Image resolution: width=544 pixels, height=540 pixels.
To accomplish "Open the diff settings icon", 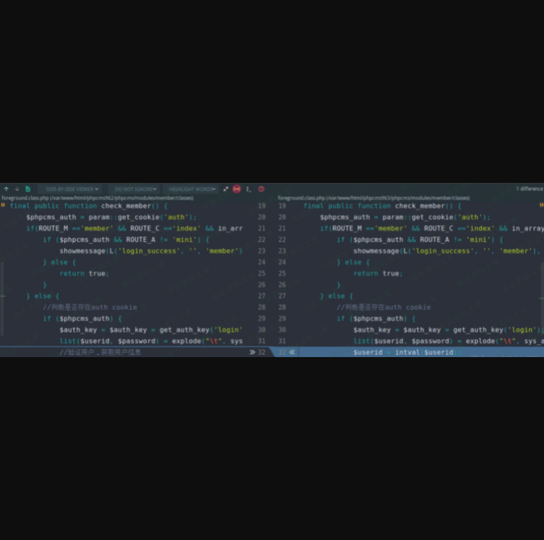I will [248, 189].
